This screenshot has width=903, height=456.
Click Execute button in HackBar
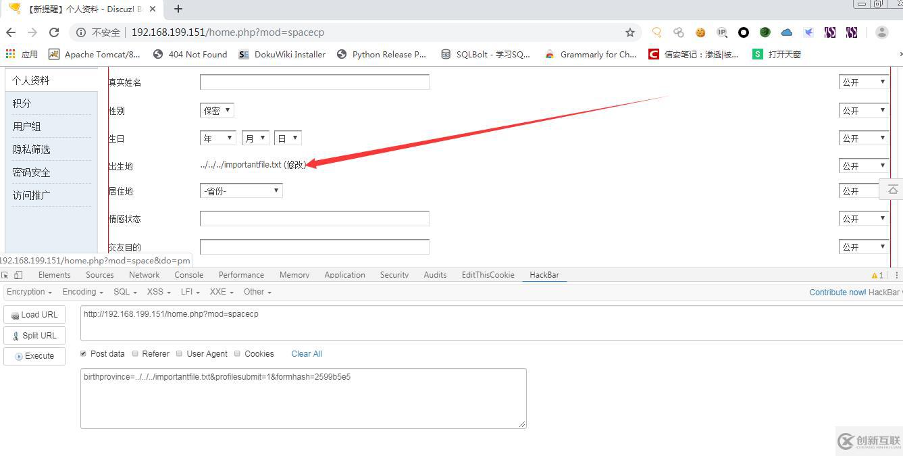34,356
